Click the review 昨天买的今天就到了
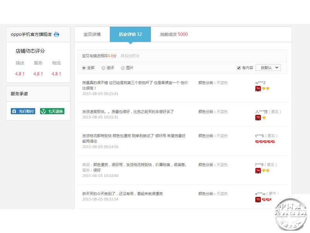Screen dimensions: 310x233 tap(122, 193)
